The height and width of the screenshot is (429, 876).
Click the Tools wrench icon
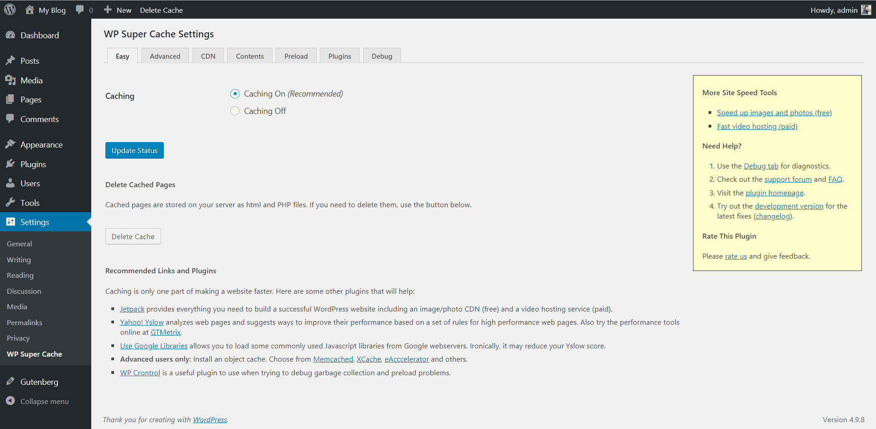(10, 203)
